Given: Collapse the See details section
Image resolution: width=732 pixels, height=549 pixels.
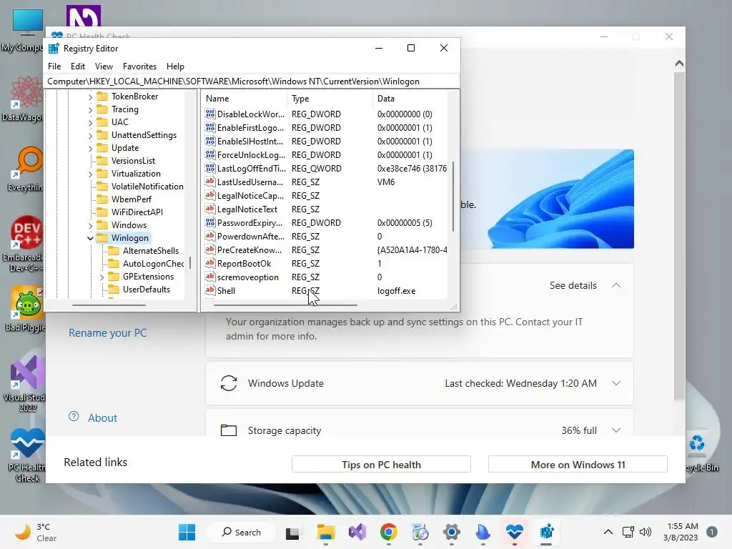Looking at the screenshot, I should click(x=616, y=285).
